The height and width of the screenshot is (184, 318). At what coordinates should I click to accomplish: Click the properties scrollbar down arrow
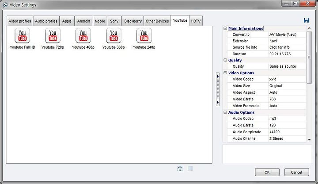click(309, 139)
